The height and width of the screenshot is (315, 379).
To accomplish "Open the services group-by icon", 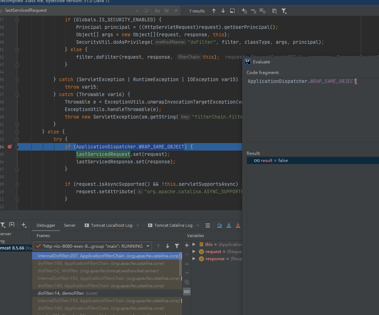I will coord(12,225).
